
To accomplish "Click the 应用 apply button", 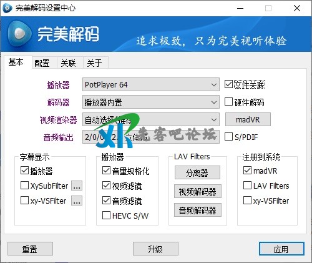I will click(x=281, y=249).
